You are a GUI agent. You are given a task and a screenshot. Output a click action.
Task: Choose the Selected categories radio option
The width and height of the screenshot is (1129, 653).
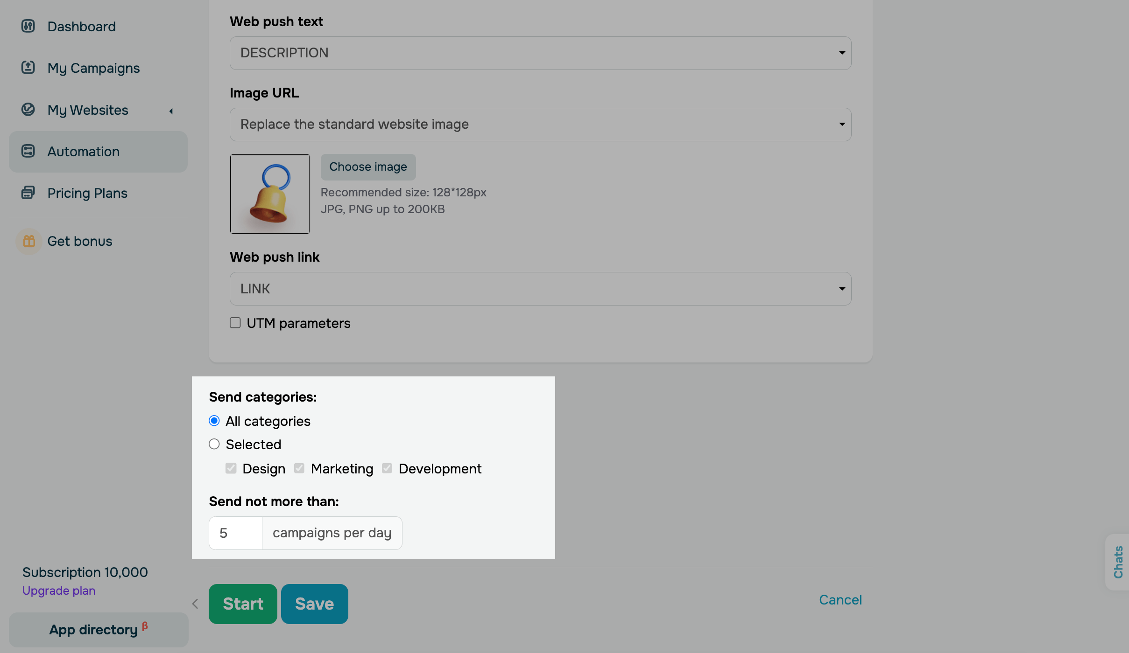point(214,444)
